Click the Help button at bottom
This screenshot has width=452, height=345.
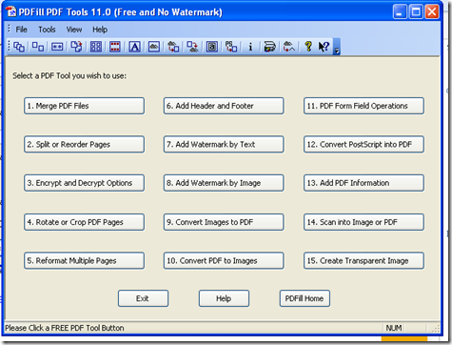(224, 298)
